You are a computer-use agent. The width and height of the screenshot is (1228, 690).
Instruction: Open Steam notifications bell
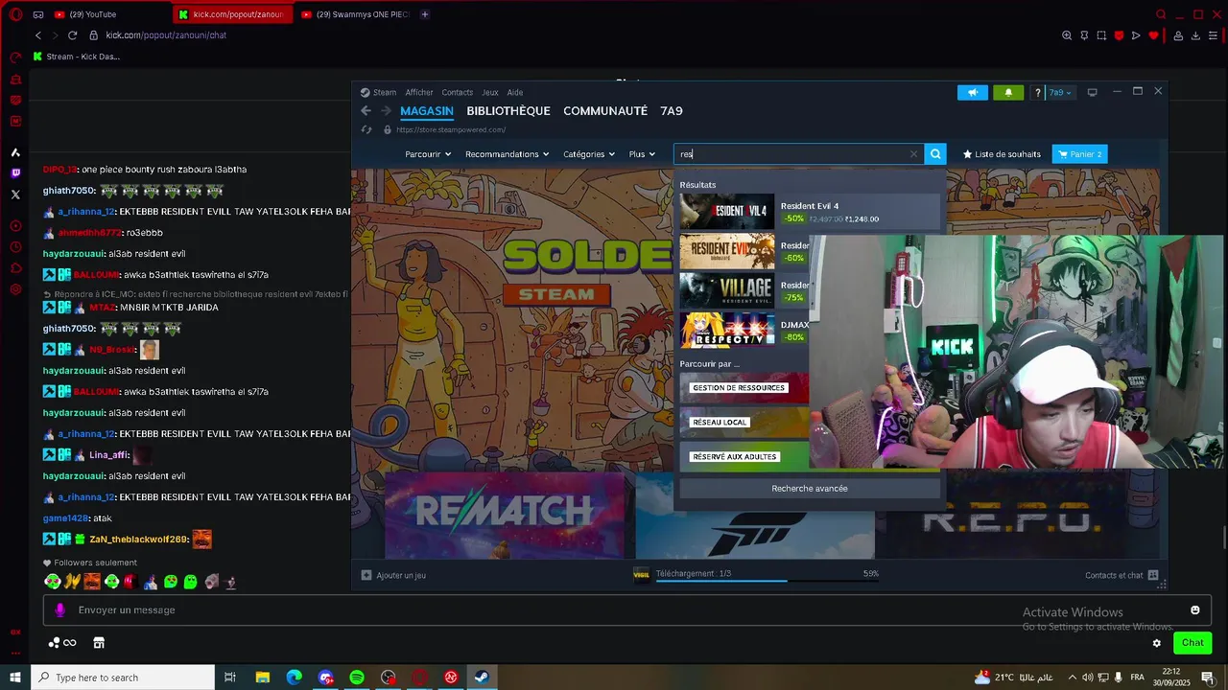1008,92
